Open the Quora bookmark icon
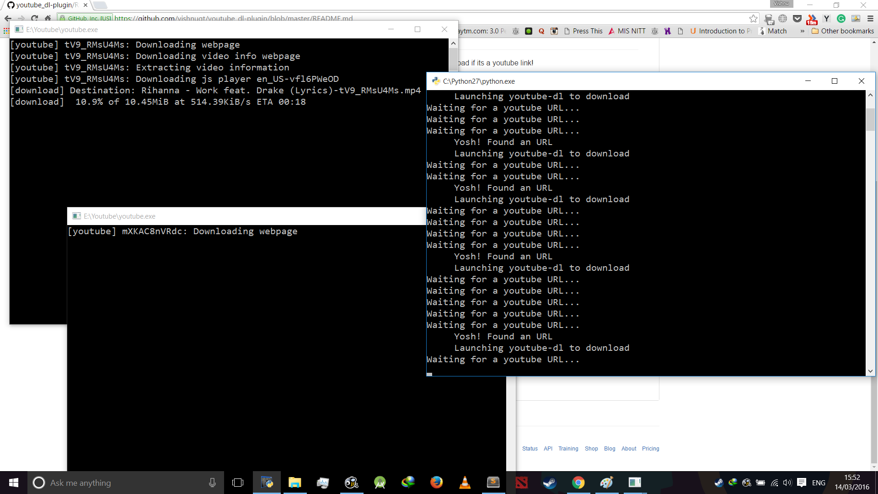 [x=541, y=31]
